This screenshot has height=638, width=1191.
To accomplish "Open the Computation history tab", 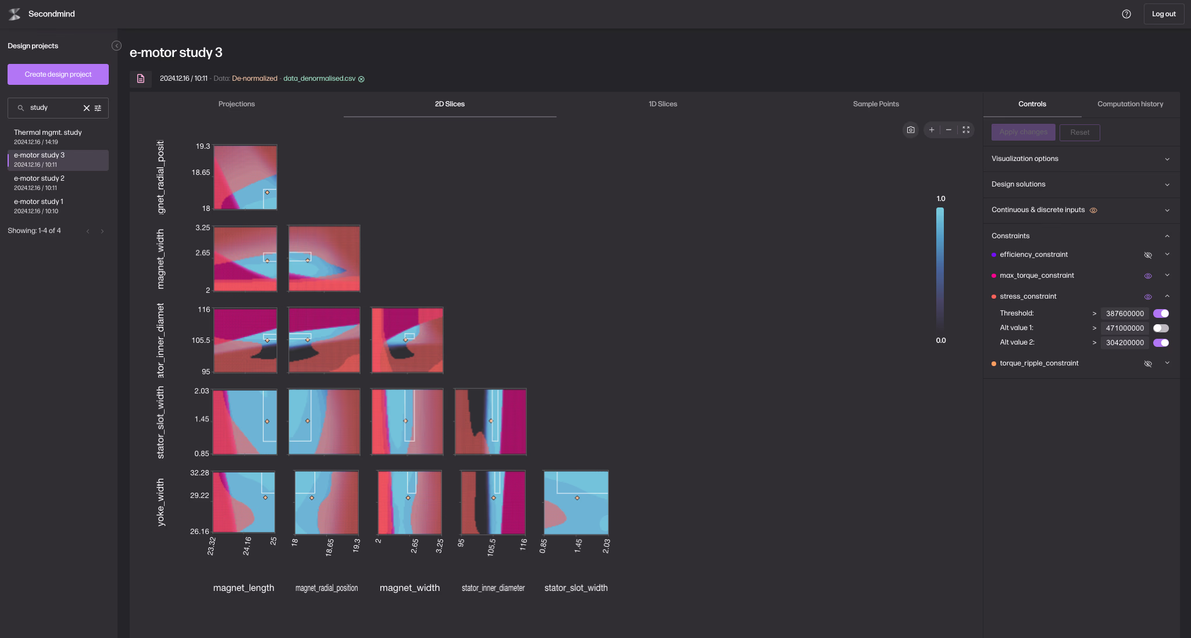I will tap(1130, 104).
